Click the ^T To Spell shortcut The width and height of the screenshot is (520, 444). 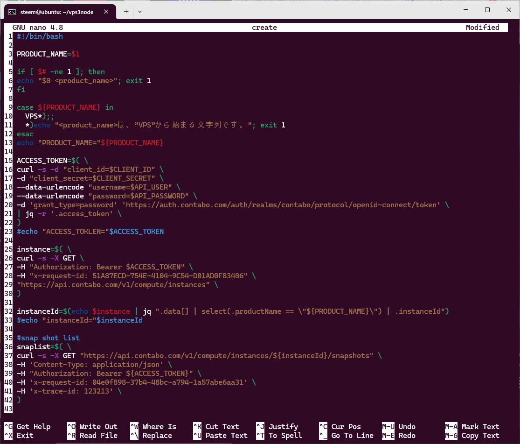point(279,436)
